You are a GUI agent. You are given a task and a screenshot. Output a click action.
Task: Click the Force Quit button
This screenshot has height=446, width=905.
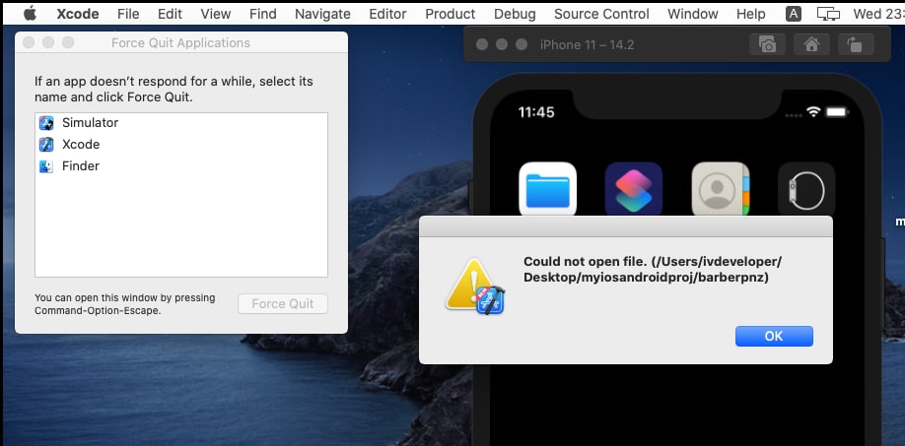283,303
